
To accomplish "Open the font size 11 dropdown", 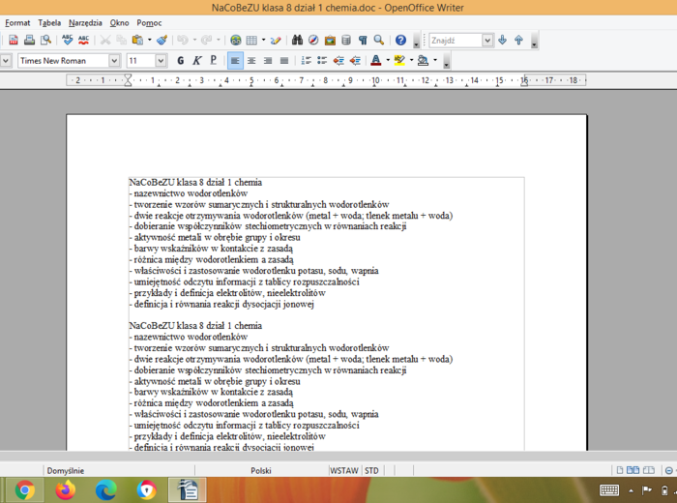I will [x=161, y=61].
